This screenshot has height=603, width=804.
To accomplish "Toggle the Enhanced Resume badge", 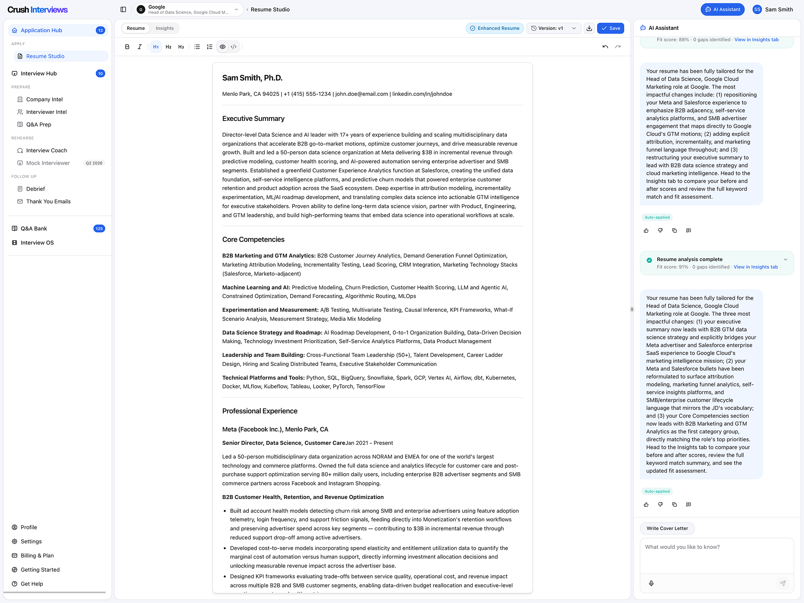I will click(x=495, y=28).
